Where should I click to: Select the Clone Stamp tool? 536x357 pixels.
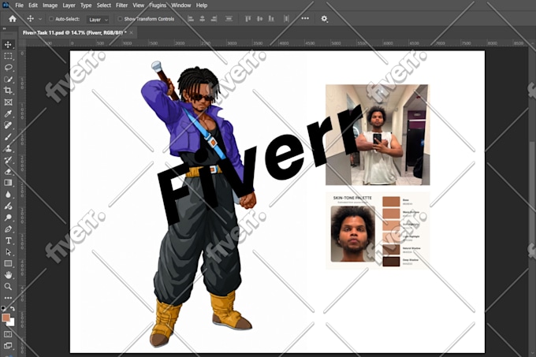(8, 149)
